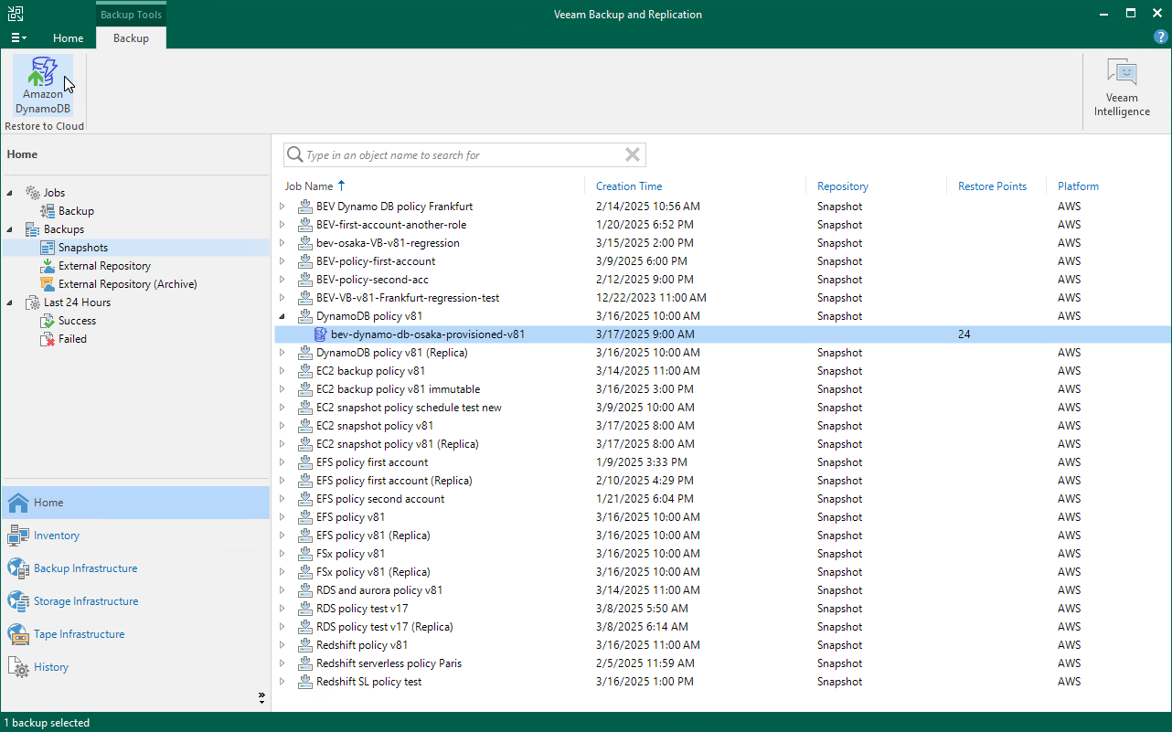
Task: Open the Home navigation view
Action: 135,503
